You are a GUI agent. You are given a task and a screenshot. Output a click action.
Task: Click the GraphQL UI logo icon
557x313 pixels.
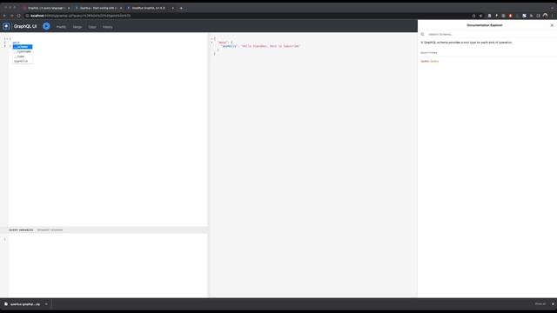tap(6, 26)
